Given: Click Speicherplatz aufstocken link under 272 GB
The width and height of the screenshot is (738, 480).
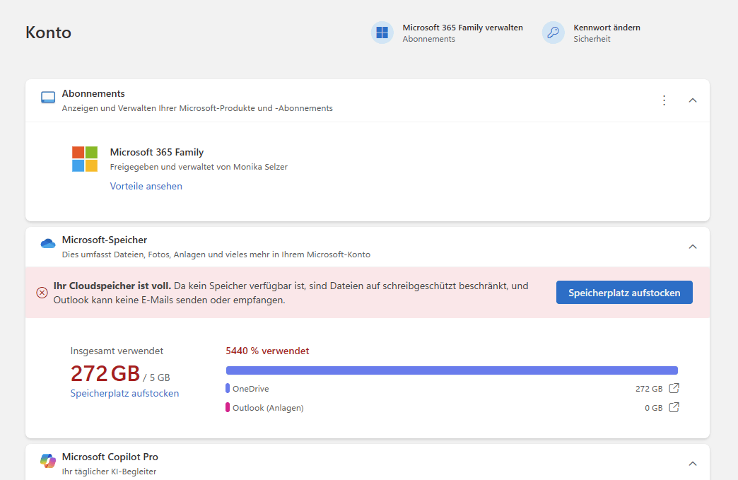Looking at the screenshot, I should click(x=124, y=393).
